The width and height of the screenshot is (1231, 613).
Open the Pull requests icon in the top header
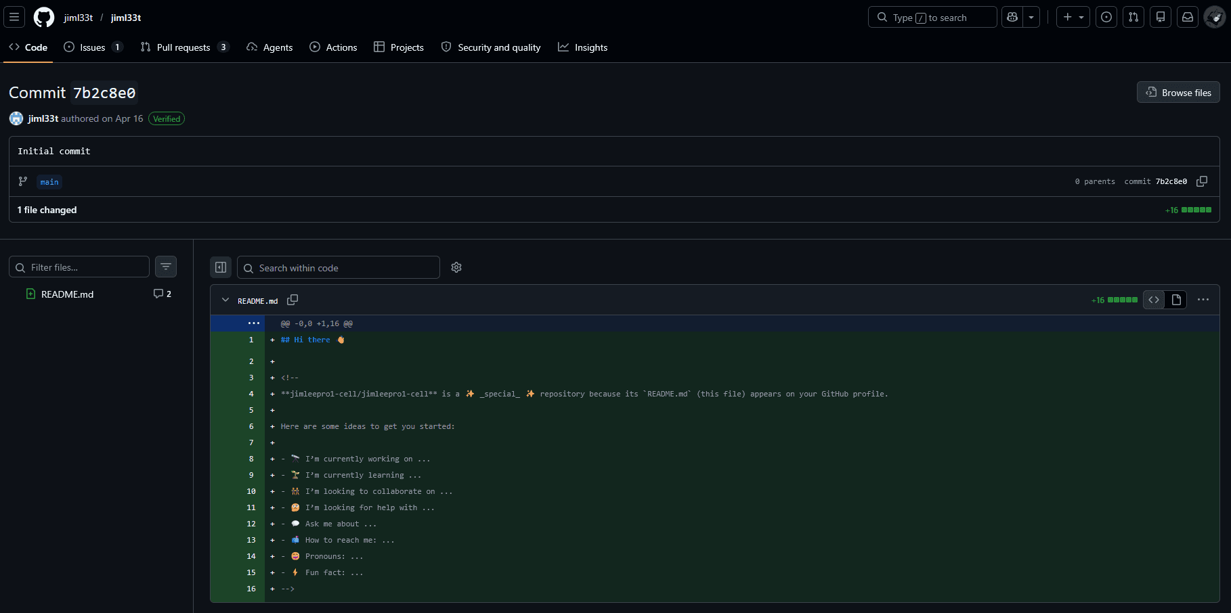pos(1133,17)
